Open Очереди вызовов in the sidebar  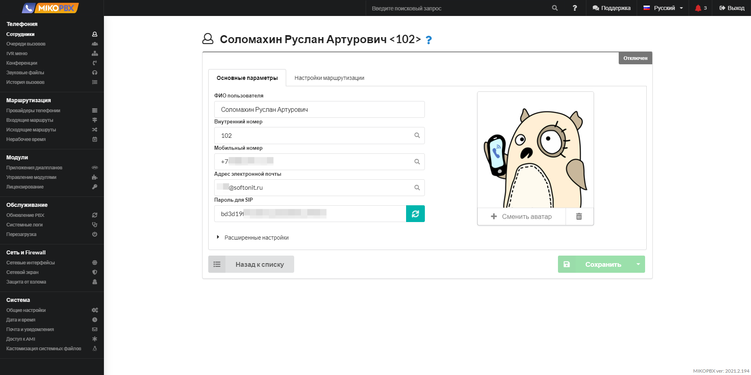click(x=26, y=44)
